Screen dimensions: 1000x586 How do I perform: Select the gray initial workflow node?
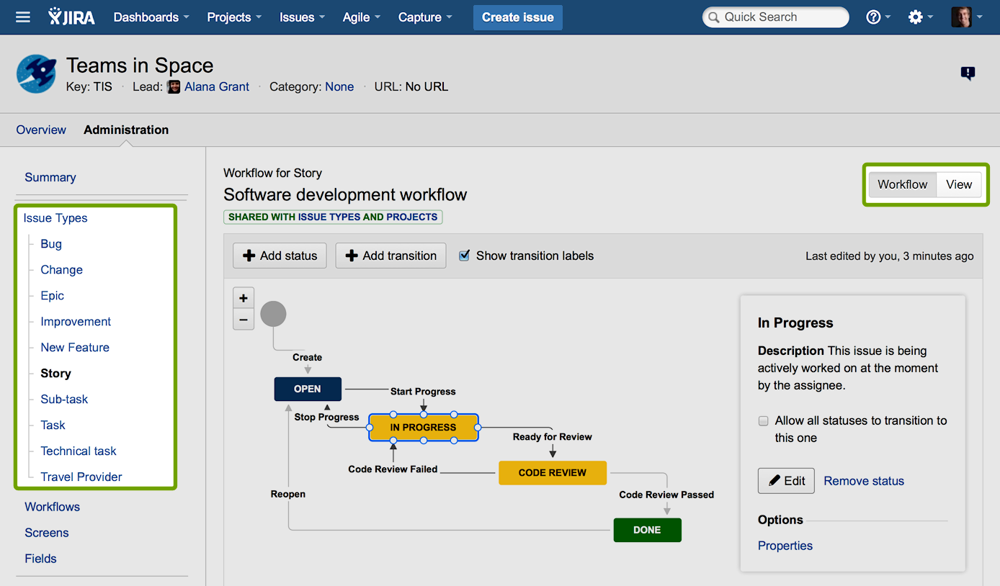click(273, 314)
